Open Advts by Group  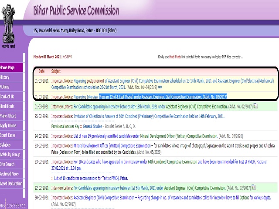[11, 155]
